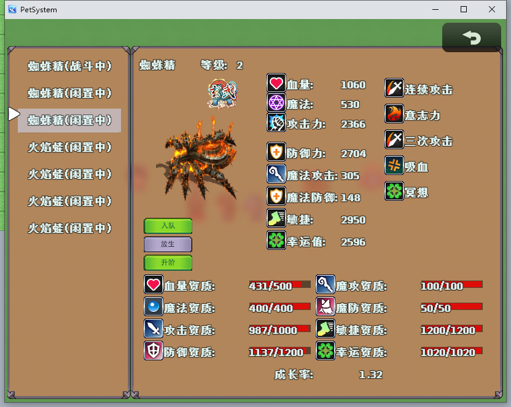Select first 火焰蛙(闲置中) entry
This screenshot has width=511, height=407.
tap(69, 147)
